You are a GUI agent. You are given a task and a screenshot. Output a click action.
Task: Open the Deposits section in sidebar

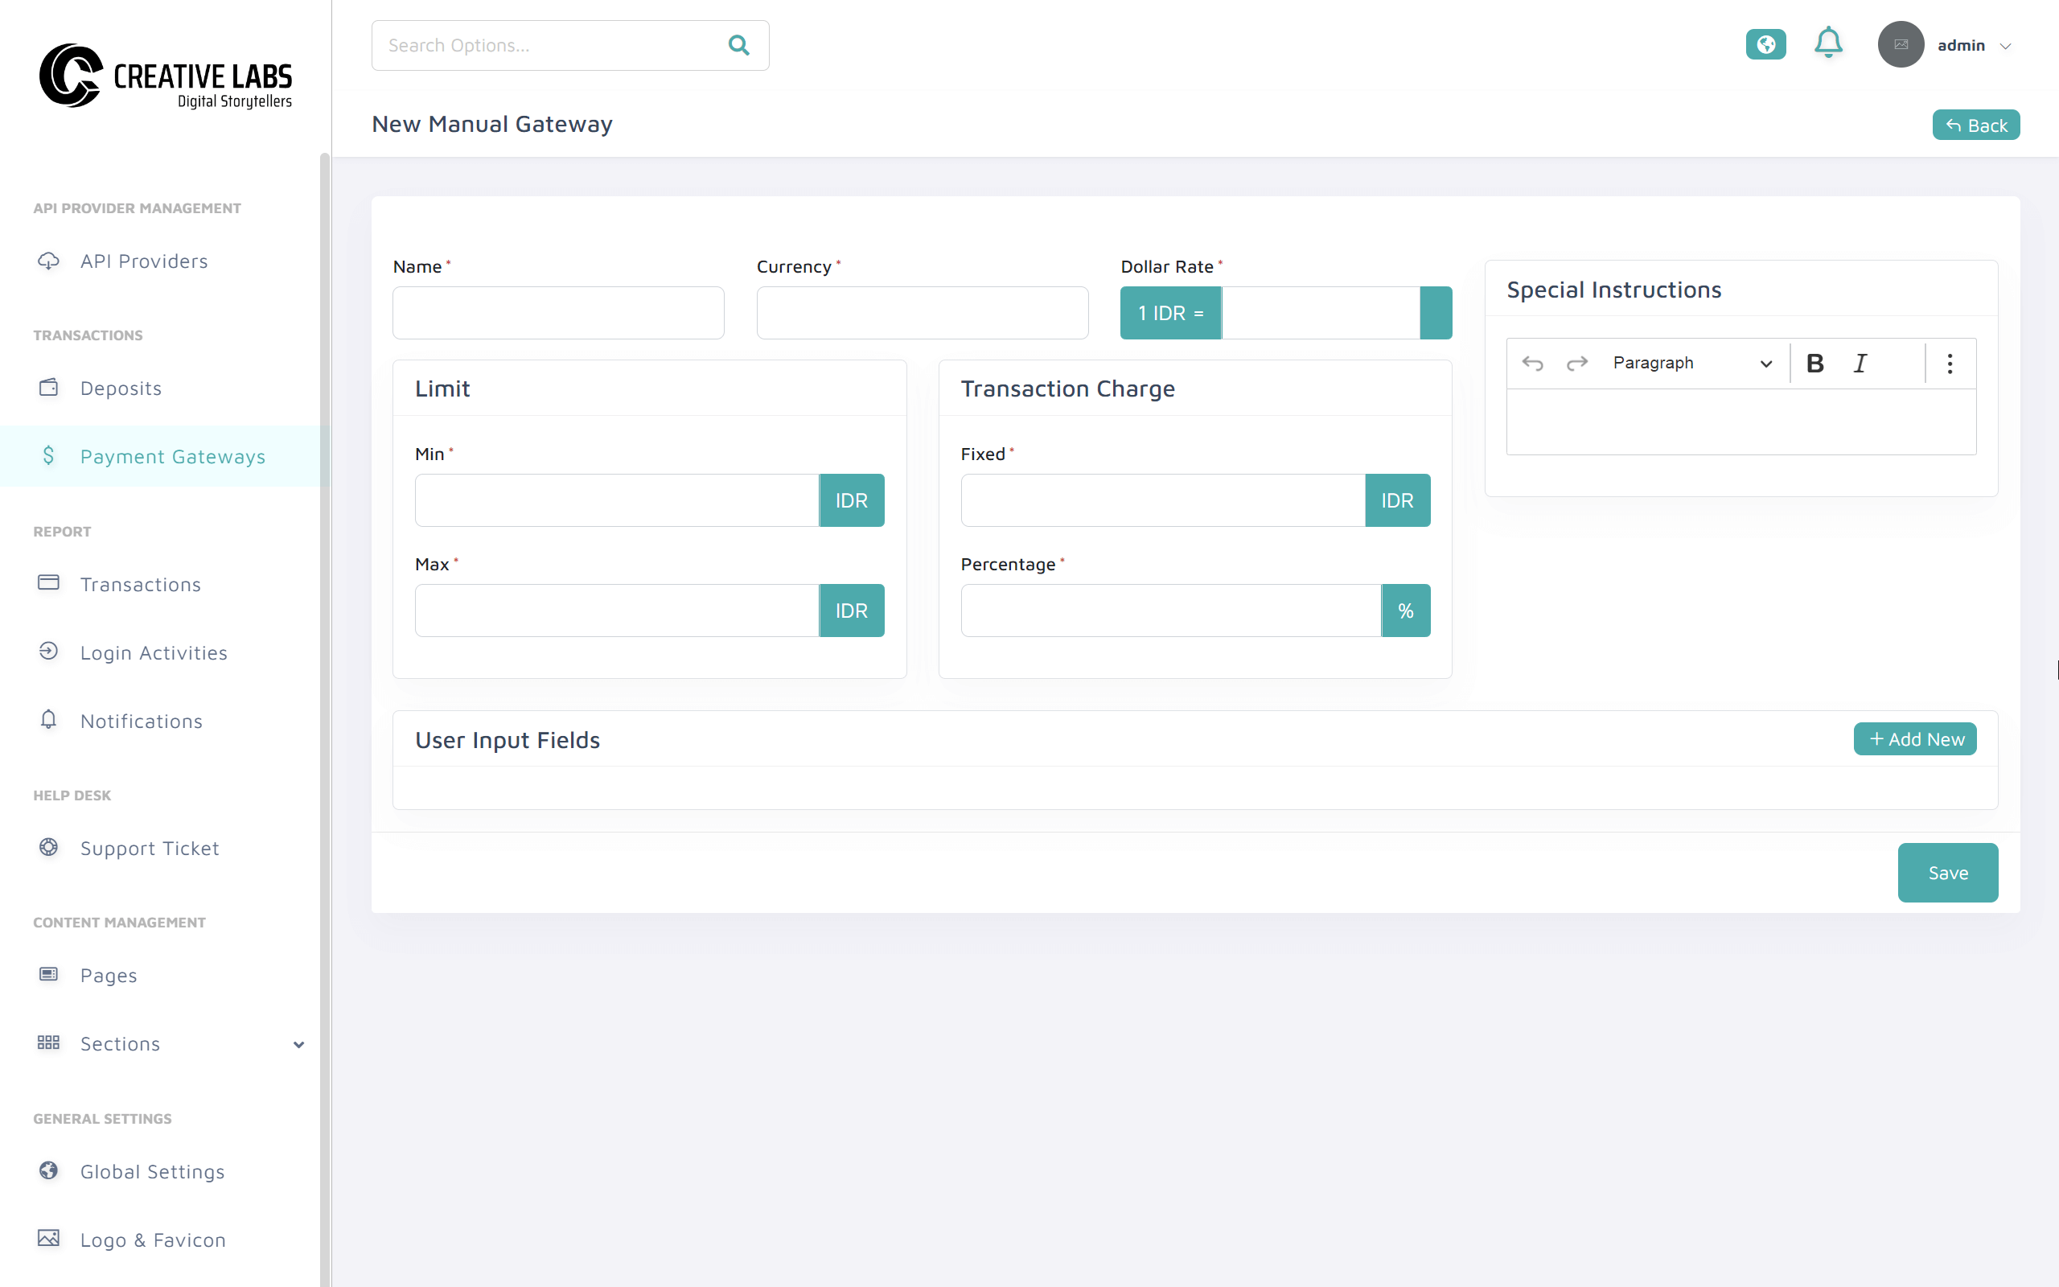(x=120, y=387)
